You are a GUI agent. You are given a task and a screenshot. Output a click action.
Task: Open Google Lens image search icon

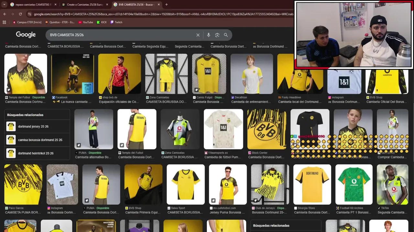pos(217,35)
